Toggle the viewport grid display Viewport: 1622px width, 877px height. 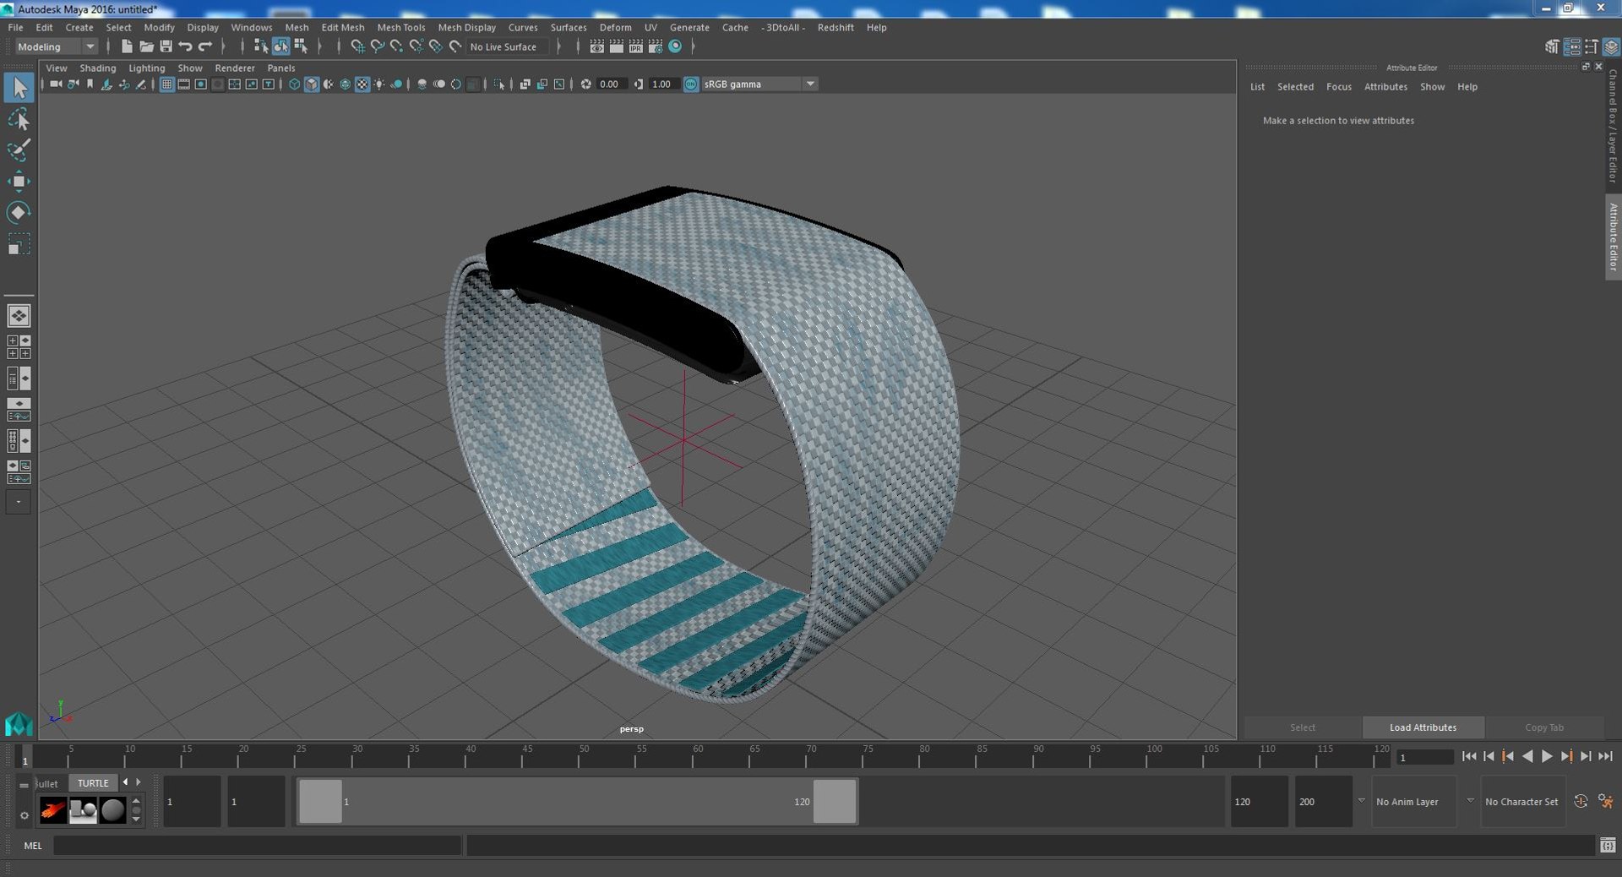tap(166, 84)
